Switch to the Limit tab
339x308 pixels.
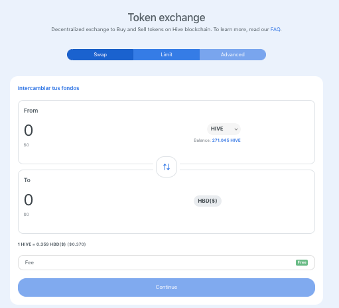tap(167, 54)
